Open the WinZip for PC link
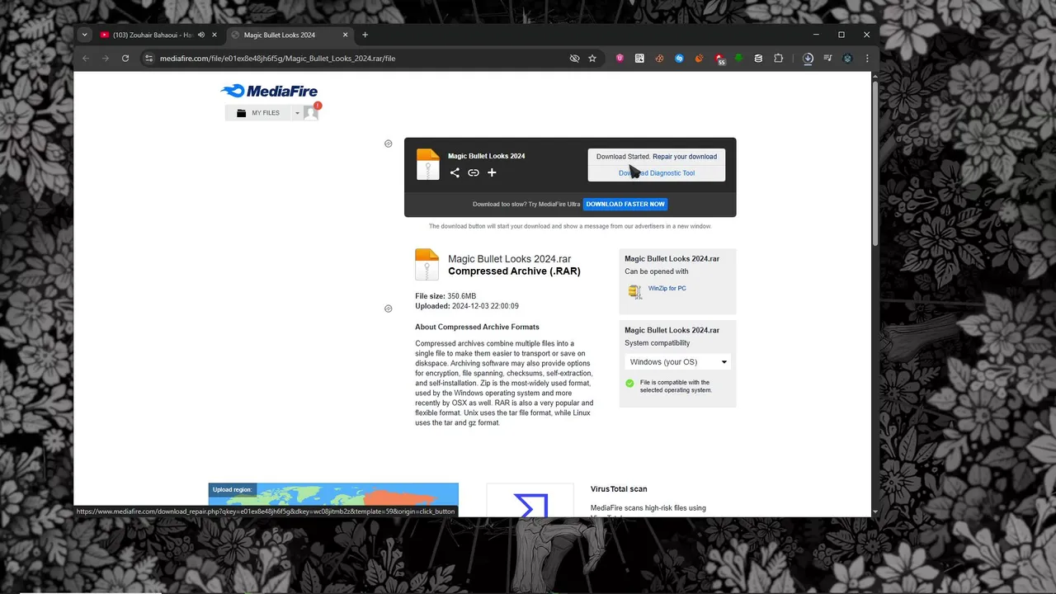The height and width of the screenshot is (594, 1056). (x=667, y=288)
